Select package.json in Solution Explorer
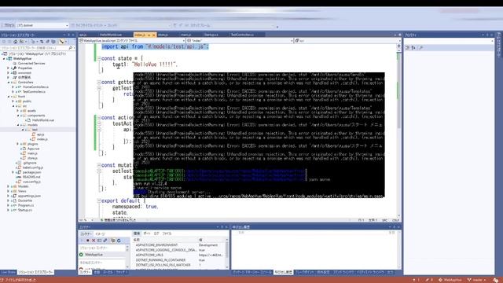The width and height of the screenshot is (503, 283). coord(31,172)
